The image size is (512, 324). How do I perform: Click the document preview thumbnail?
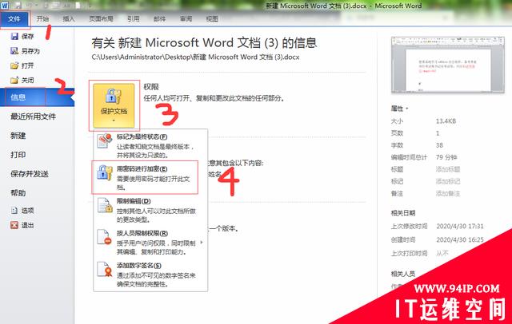[x=448, y=65]
